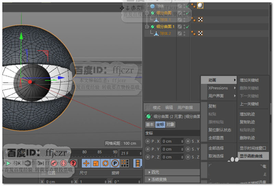Toggle the green checkmark for 细分曲面.1

[x=188, y=26]
